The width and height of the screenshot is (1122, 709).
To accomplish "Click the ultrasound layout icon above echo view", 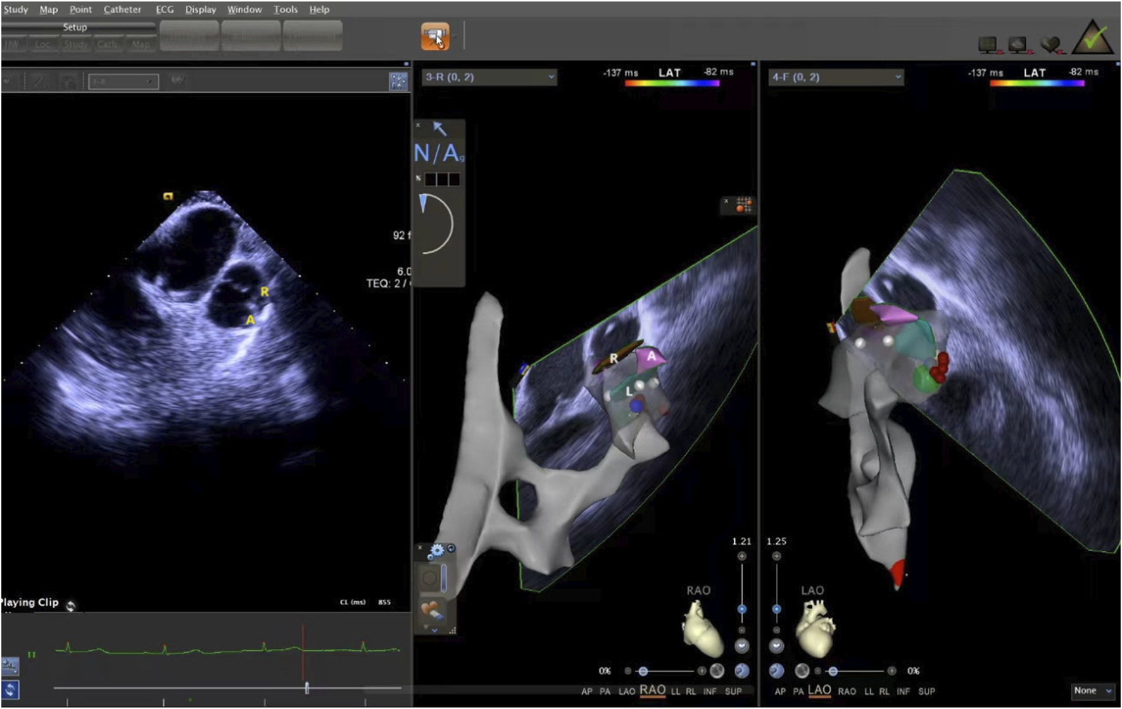I will pos(398,81).
